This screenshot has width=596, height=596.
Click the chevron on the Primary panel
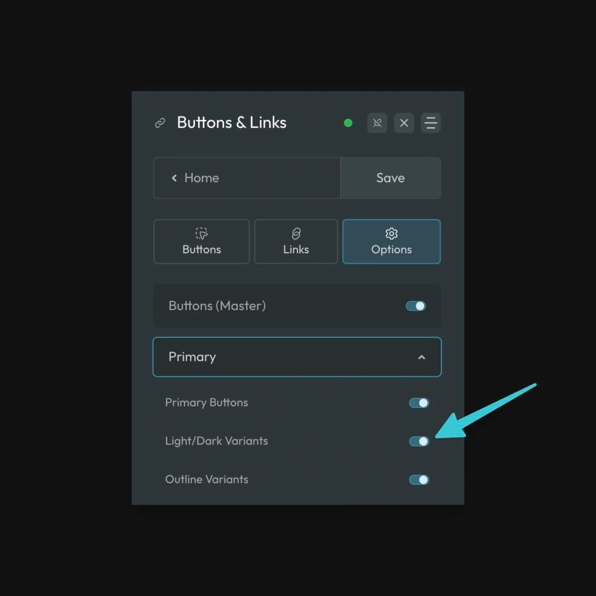tap(421, 357)
